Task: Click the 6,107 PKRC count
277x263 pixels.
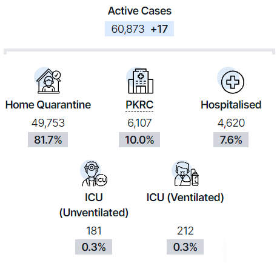Action: pyautogui.click(x=139, y=123)
